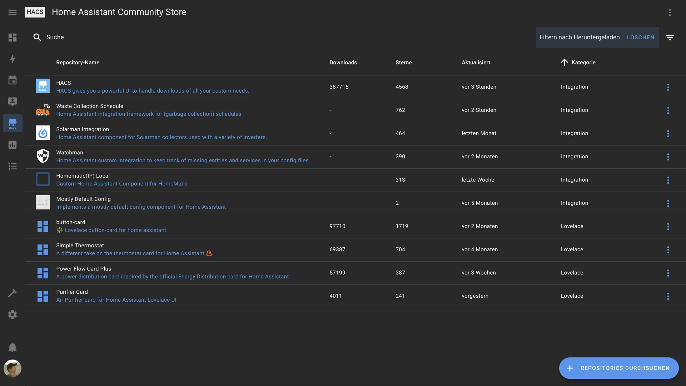686x386 pixels.
Task: Sort by Sterne column header
Action: click(x=403, y=63)
